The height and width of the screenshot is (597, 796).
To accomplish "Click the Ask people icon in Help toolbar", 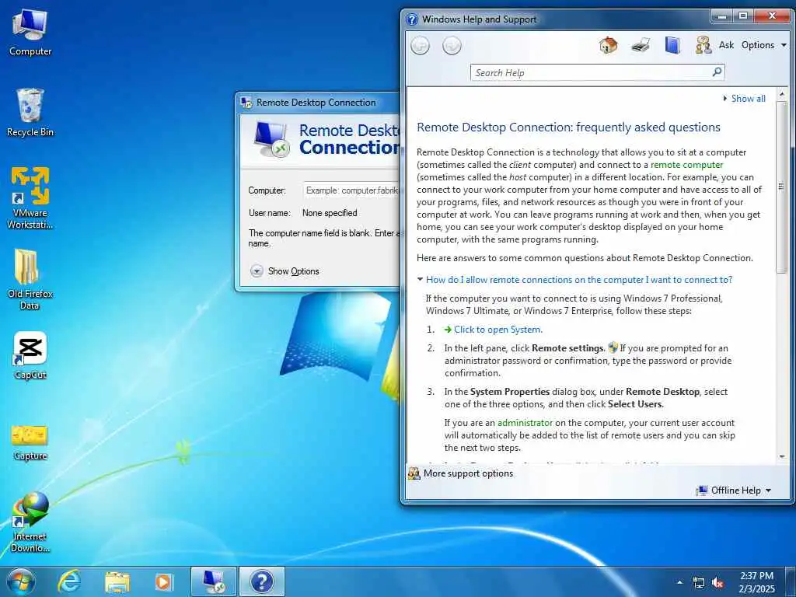I will coord(703,45).
